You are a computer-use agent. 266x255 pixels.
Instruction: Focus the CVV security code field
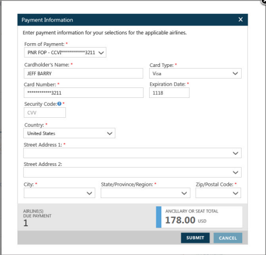point(45,113)
